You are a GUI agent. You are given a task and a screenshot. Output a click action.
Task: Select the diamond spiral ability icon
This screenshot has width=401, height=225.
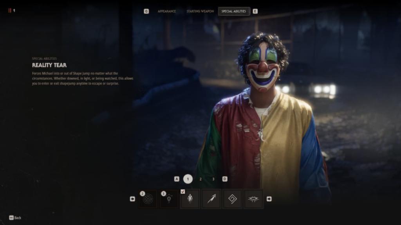(x=232, y=199)
